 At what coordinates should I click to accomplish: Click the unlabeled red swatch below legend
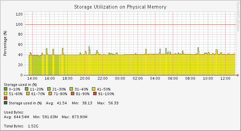pyautogui.click(x=6, y=98)
